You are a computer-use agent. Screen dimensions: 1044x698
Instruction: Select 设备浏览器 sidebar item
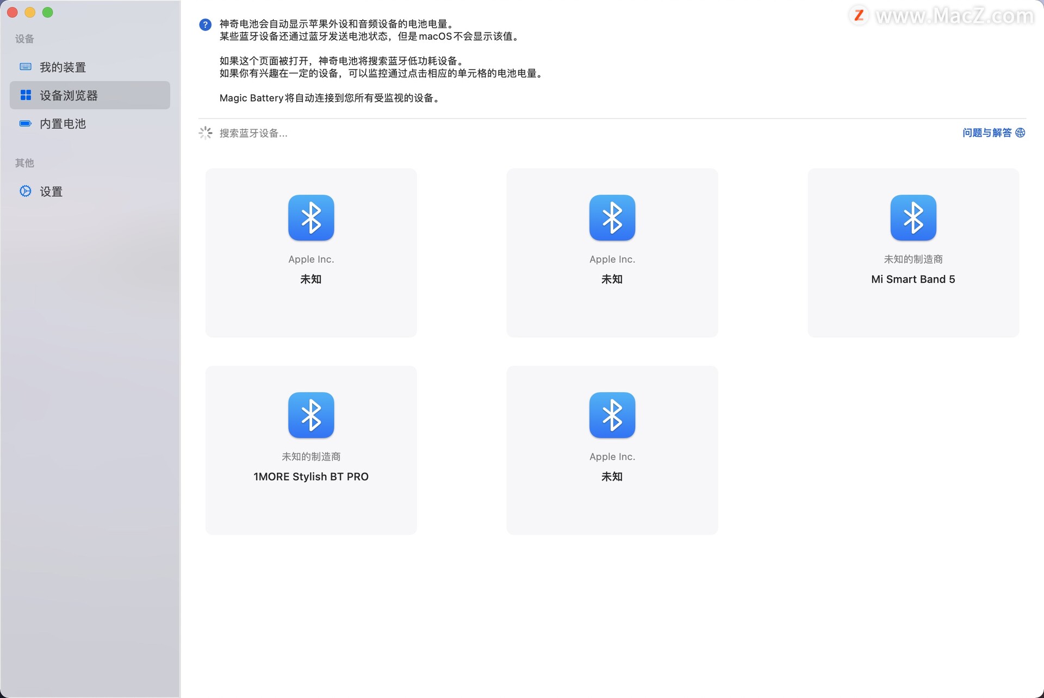90,95
